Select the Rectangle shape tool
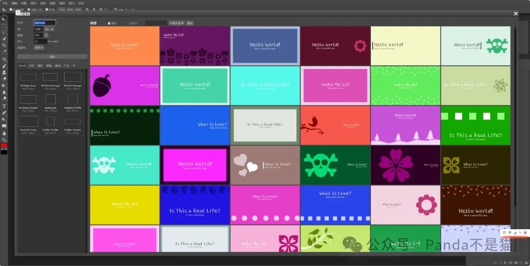530x266 pixels. click(x=4, y=126)
